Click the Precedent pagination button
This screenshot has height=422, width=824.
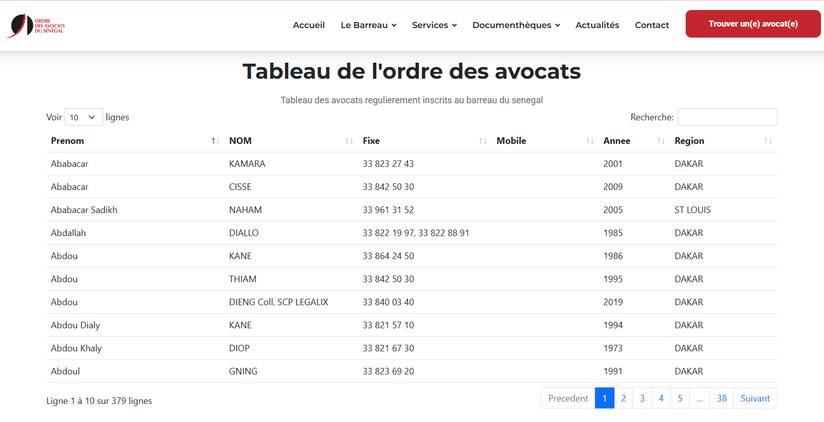pos(568,398)
